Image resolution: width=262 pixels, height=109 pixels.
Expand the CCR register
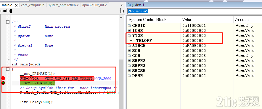point(129,56)
